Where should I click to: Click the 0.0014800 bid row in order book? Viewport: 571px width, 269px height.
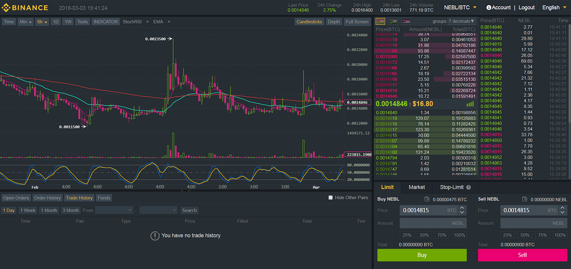425,152
